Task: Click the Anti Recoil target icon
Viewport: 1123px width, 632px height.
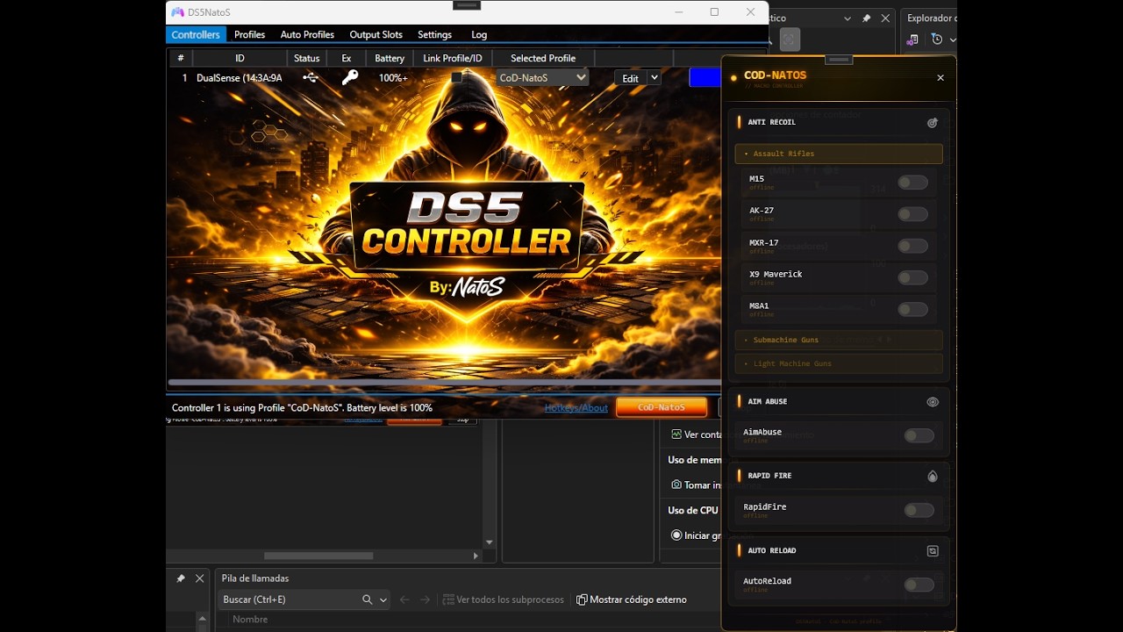Action: click(933, 123)
